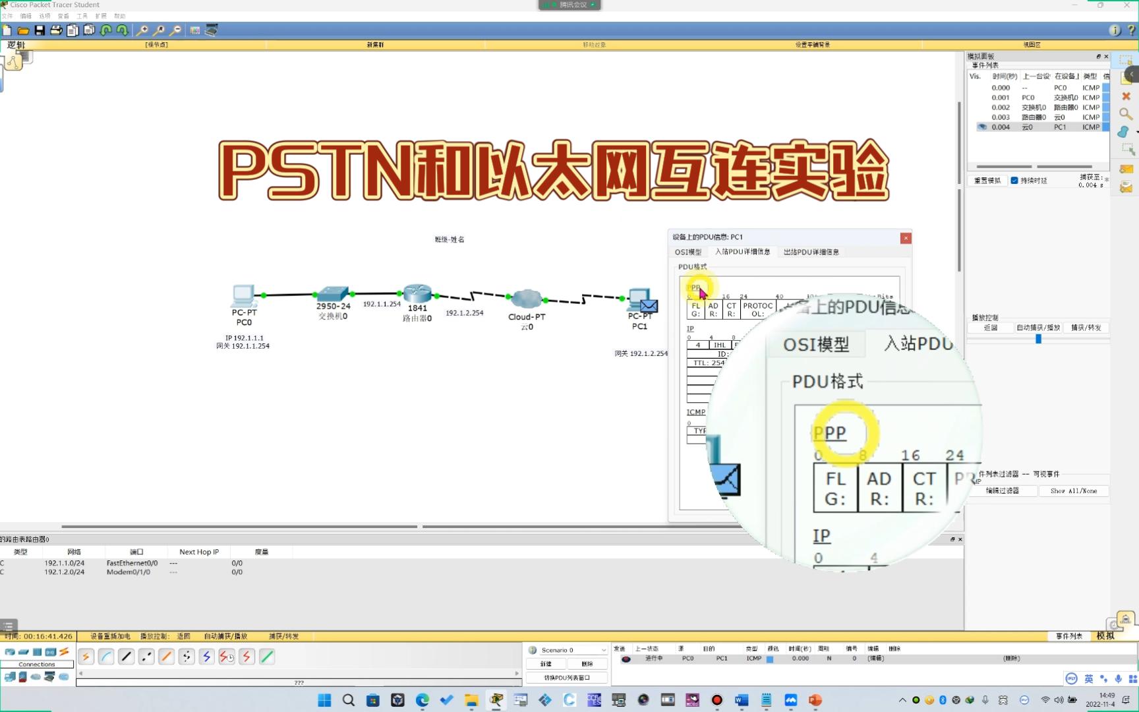The image size is (1139, 712).
Task: Click the 新集群 toolbar label
Action: tap(376, 45)
